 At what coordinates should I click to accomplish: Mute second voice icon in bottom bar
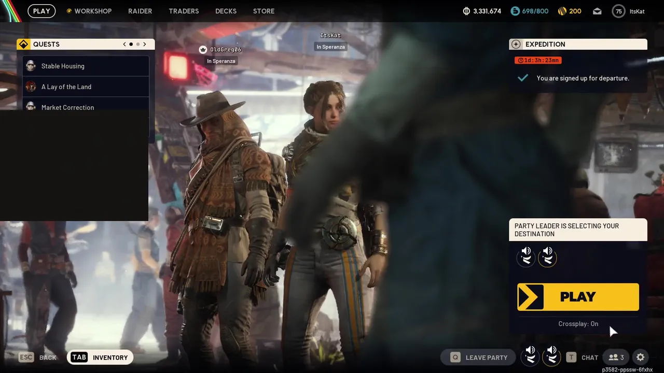(x=551, y=356)
